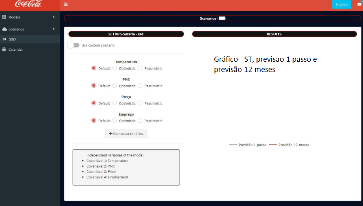Click 'Covariável 1: Temperature' text
363x206 pixels.
[107, 161]
